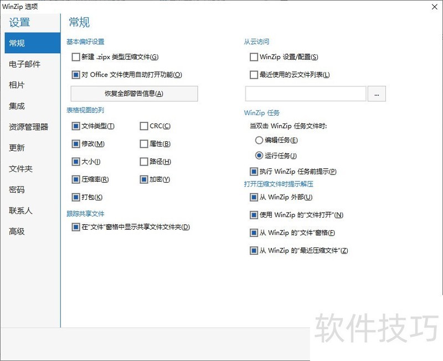Image resolution: width=443 pixels, height=361 pixels.
Task: Toggle 在“文件”窗格中显示共享文件文件夹 checkbox
Action: pyautogui.click(x=76, y=227)
